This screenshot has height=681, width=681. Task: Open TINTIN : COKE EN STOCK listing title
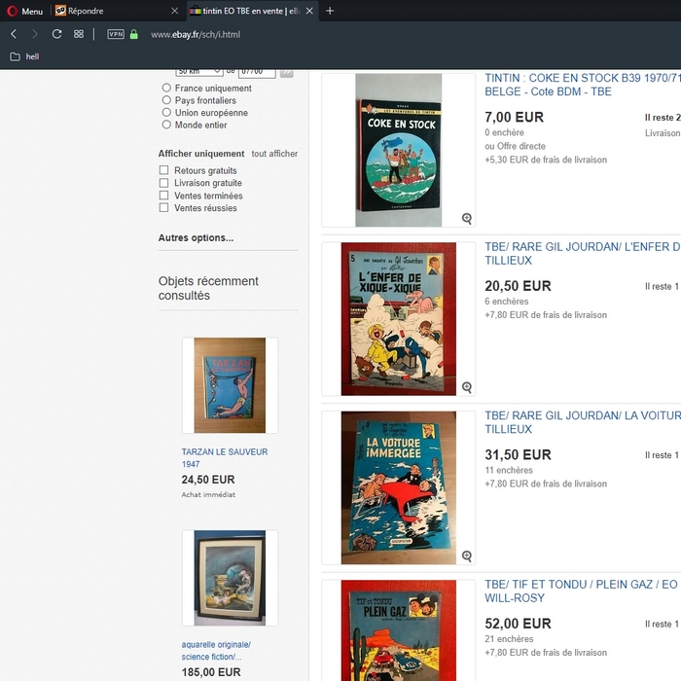pos(583,85)
